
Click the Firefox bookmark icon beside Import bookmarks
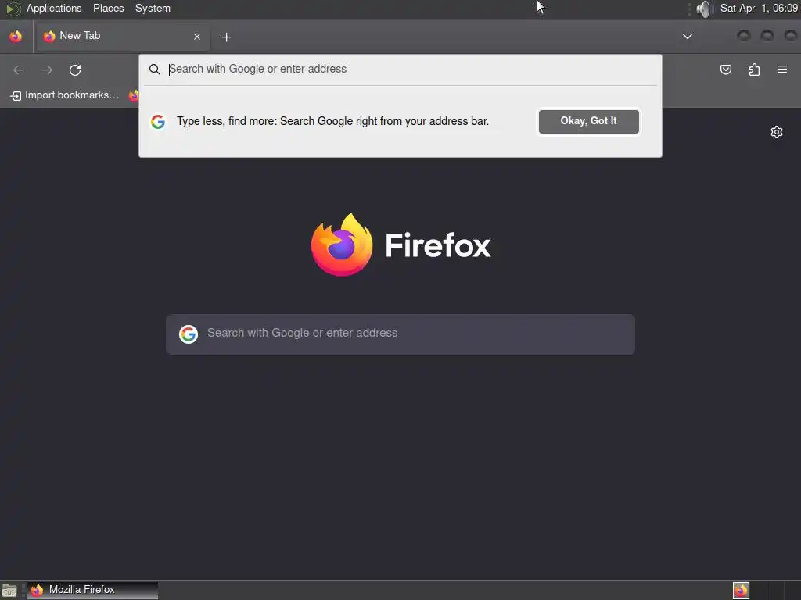(133, 95)
